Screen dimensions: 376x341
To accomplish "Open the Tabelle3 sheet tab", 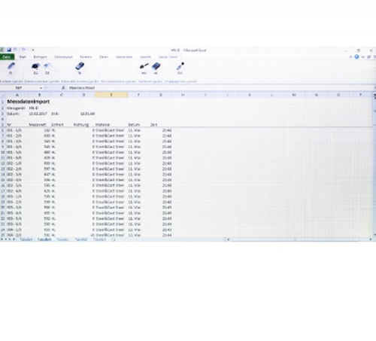I will tap(99, 239).
